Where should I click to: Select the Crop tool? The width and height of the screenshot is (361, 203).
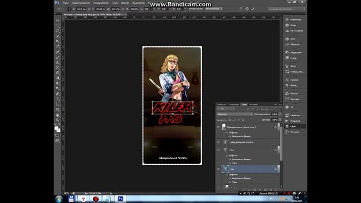(x=58, y=41)
